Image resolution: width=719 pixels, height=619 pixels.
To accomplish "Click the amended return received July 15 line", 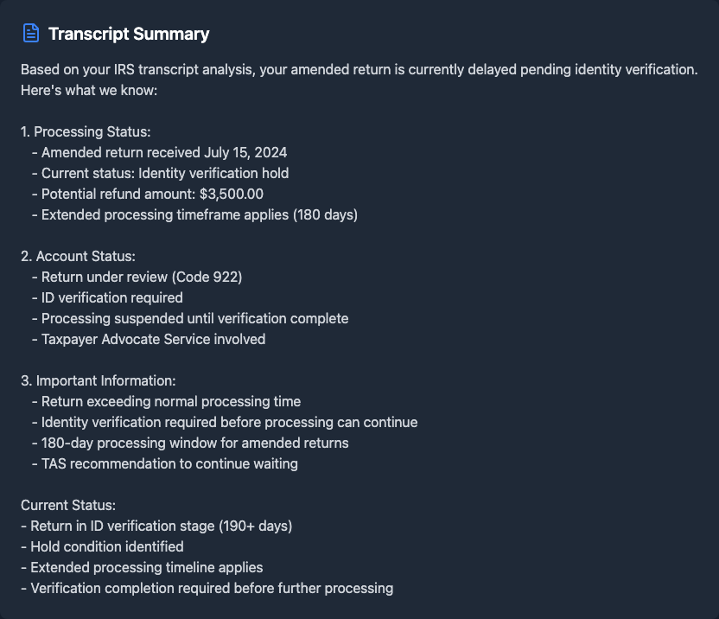I will point(164,152).
